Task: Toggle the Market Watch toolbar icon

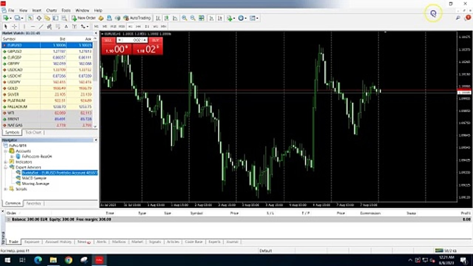Action: coord(30,18)
